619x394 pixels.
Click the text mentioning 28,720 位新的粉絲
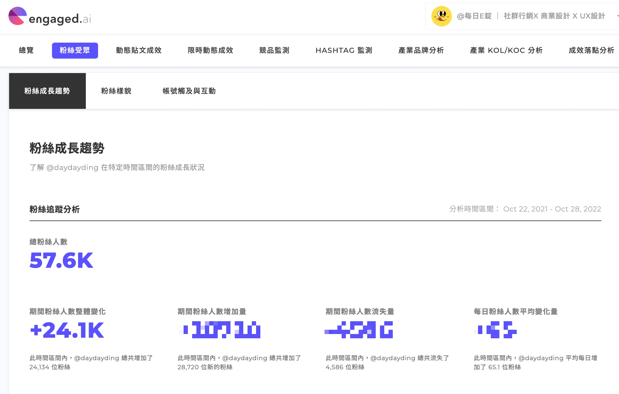239,362
